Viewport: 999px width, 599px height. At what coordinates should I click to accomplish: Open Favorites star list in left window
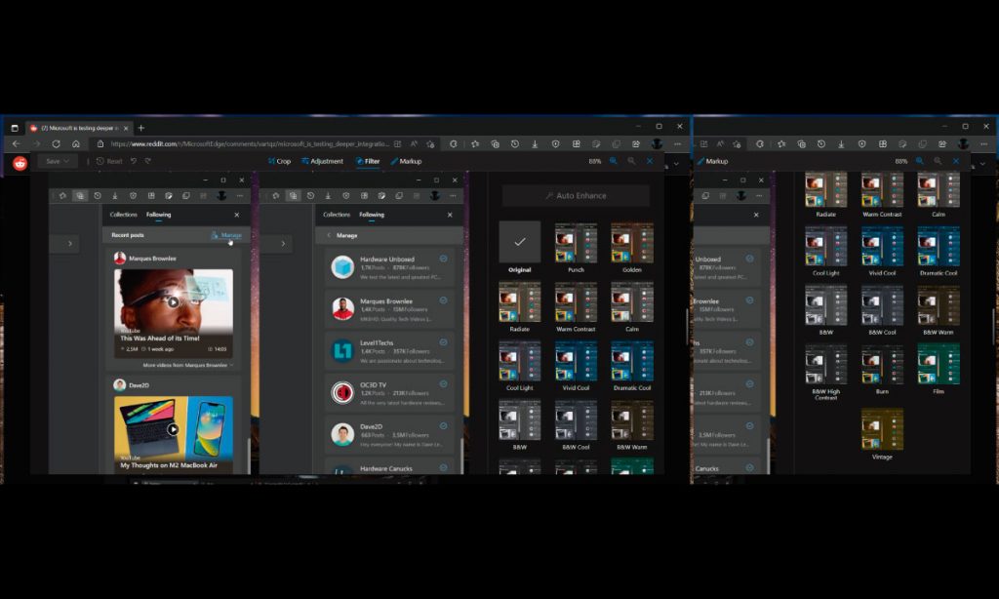[475, 144]
